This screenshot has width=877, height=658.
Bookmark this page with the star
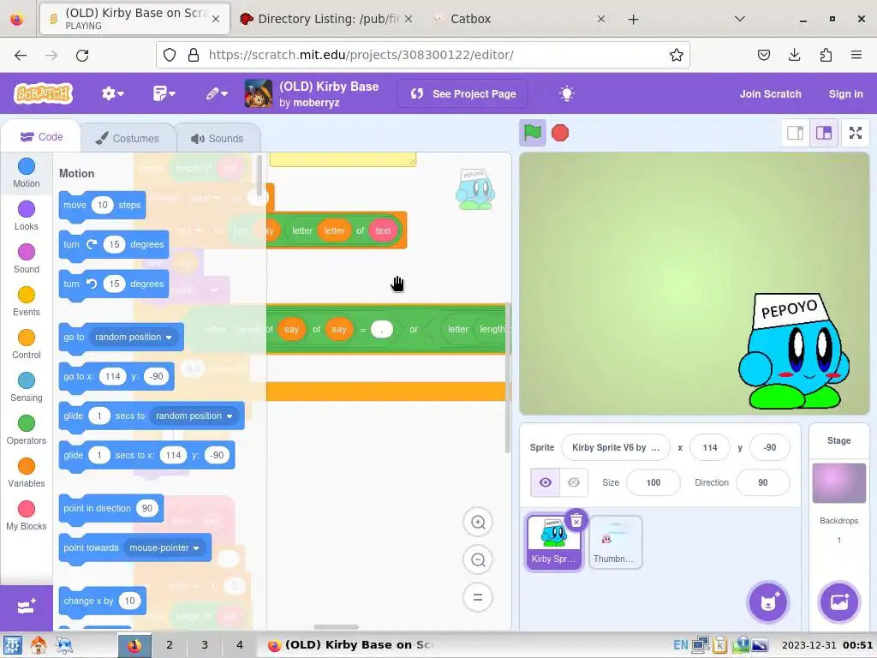[x=677, y=55]
